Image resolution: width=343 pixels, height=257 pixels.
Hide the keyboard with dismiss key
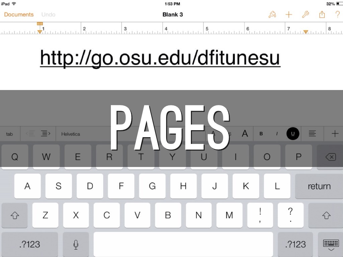point(331,245)
